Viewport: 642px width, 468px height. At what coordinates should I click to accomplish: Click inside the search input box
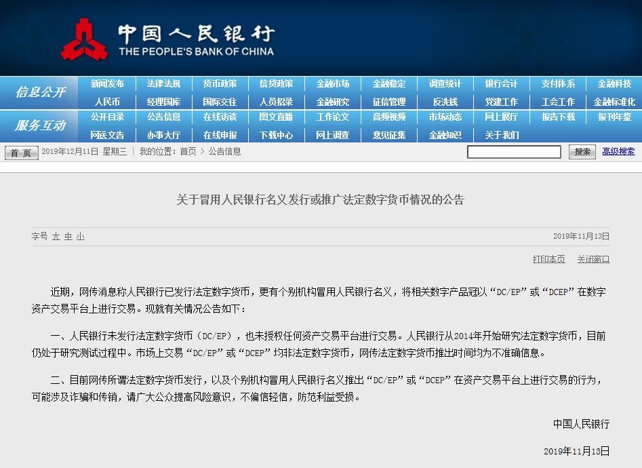click(x=514, y=151)
